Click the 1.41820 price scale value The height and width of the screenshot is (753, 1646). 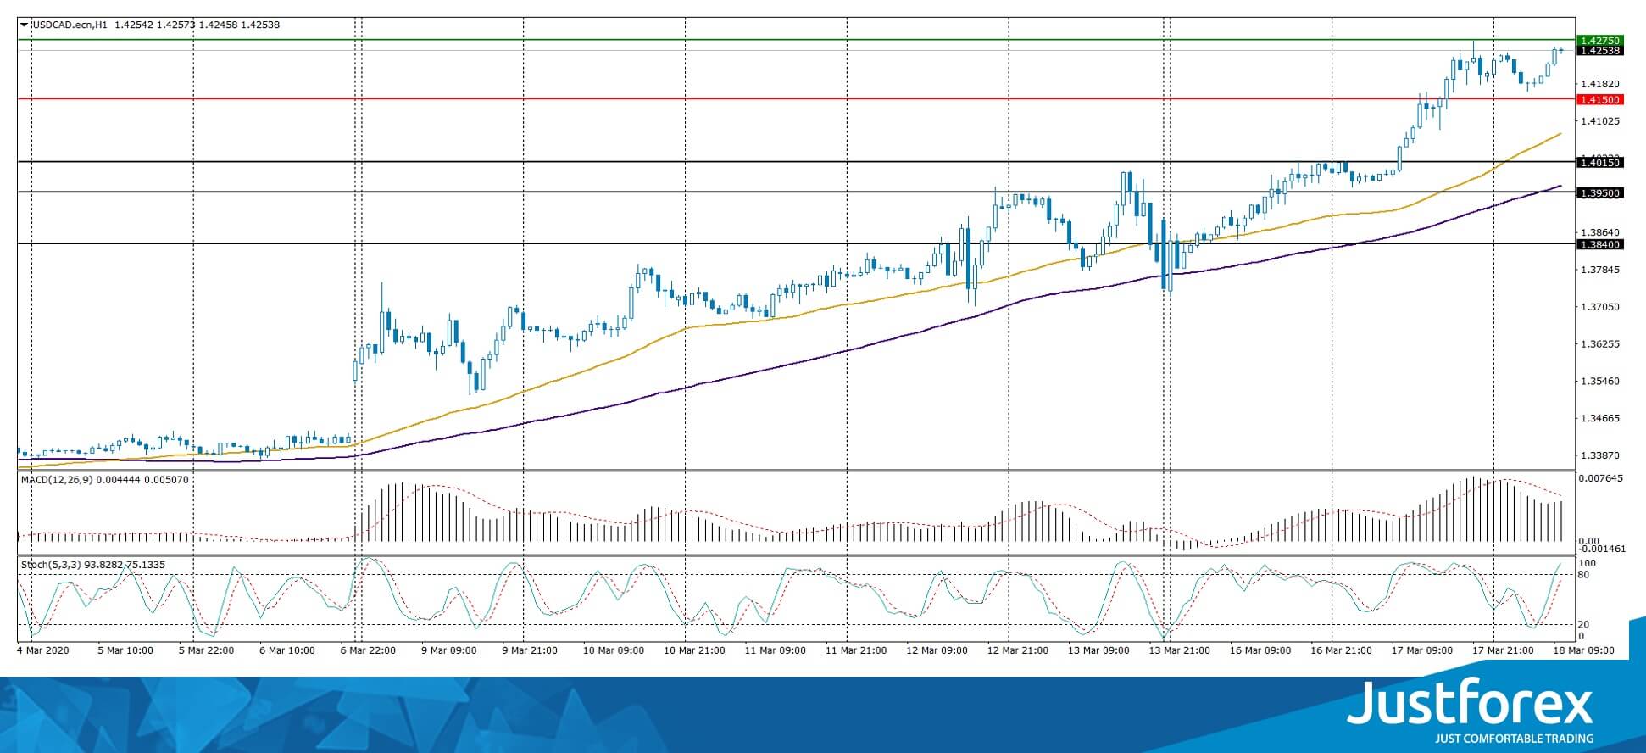1599,84
